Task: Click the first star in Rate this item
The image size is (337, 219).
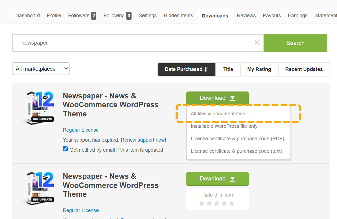Action: (x=202, y=203)
